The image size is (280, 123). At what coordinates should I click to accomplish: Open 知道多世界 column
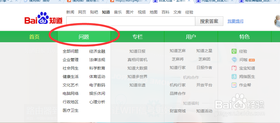click(137, 77)
